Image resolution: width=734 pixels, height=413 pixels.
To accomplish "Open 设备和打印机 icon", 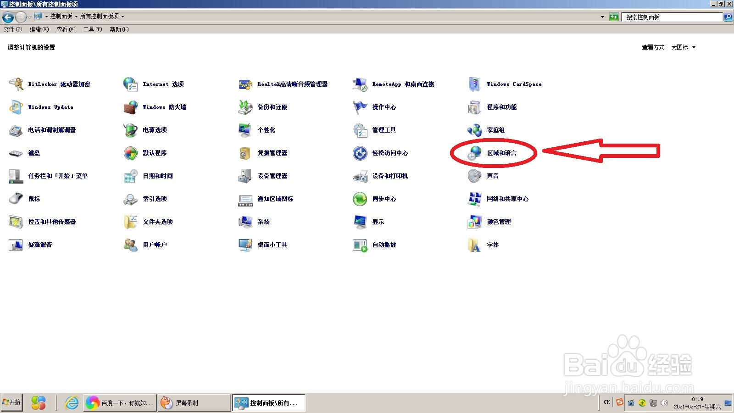I will tap(360, 176).
